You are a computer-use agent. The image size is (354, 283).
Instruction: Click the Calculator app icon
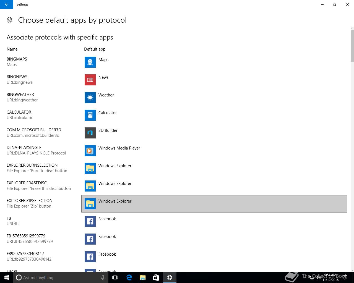pos(90,115)
